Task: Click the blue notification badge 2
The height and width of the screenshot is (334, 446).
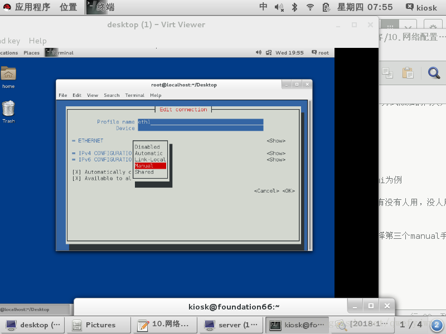Action: pos(437,325)
